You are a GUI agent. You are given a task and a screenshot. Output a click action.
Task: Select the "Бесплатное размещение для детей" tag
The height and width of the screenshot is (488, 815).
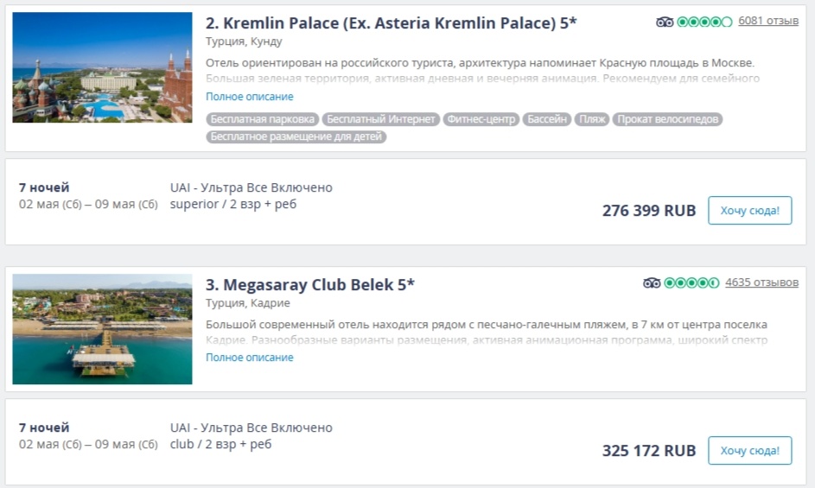click(296, 136)
